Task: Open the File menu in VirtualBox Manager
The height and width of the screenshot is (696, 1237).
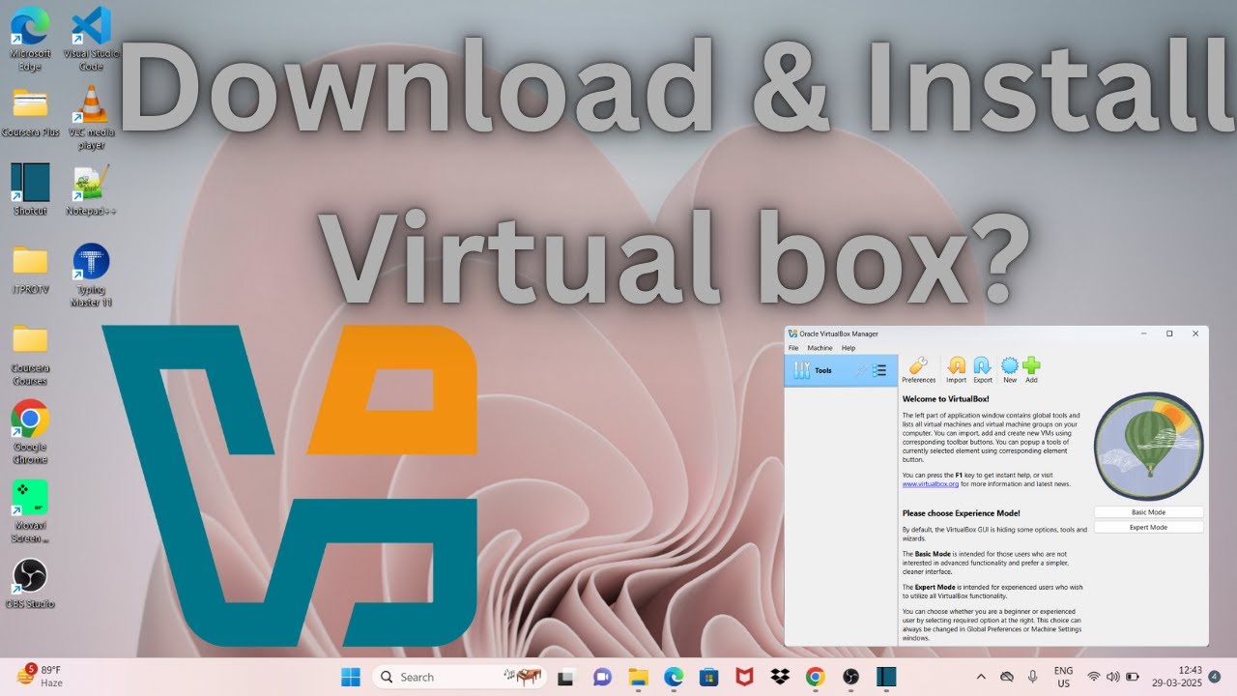Action: (793, 348)
